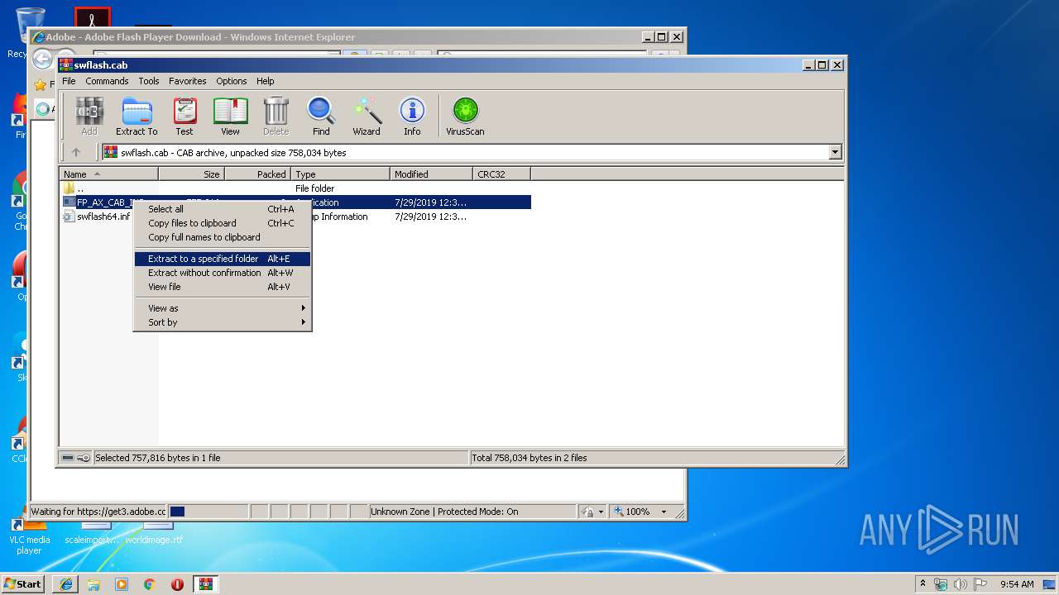
Task: Open Internet Explorer from the taskbar
Action: 66,584
